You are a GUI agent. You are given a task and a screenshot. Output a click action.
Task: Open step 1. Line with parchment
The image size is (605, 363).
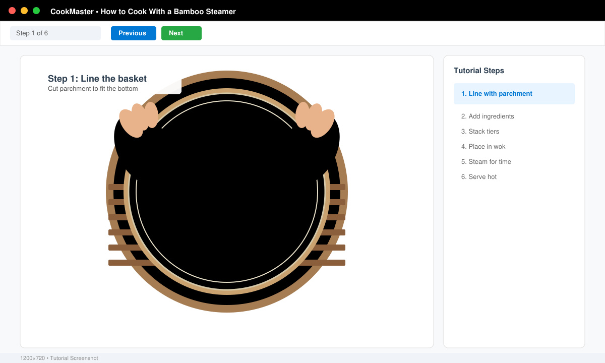click(514, 94)
